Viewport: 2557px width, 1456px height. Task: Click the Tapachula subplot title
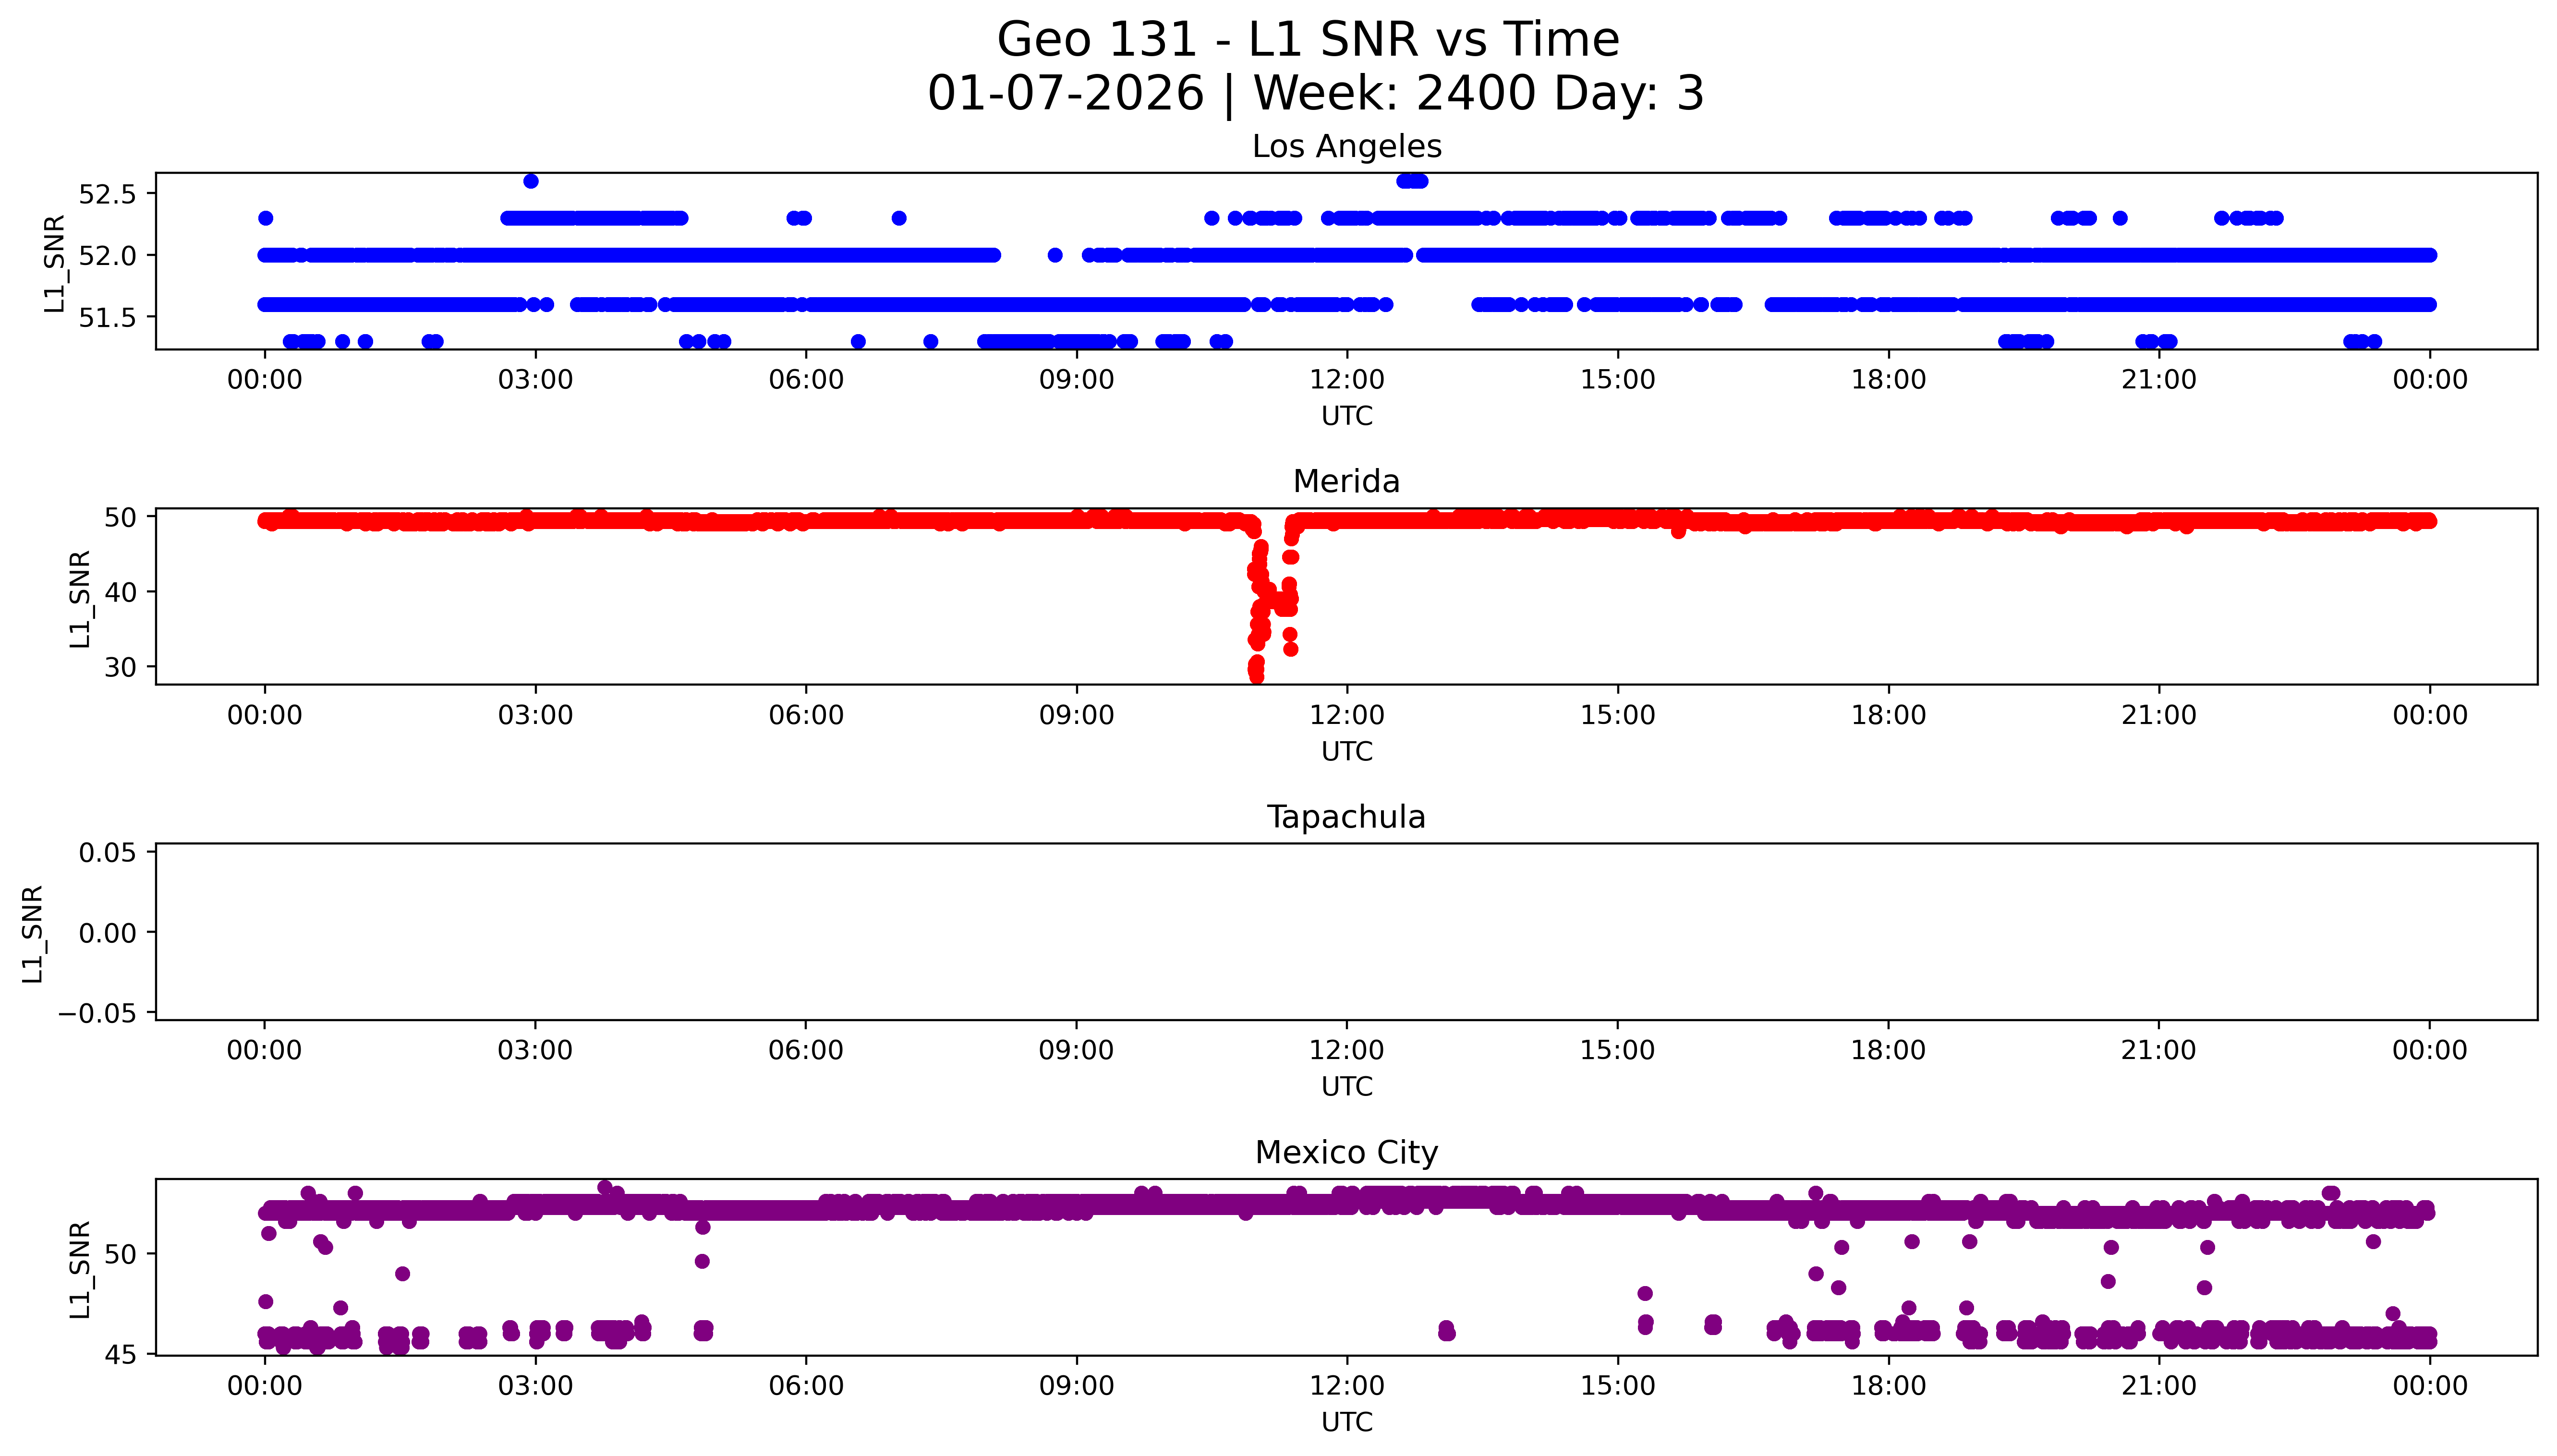1346,817
